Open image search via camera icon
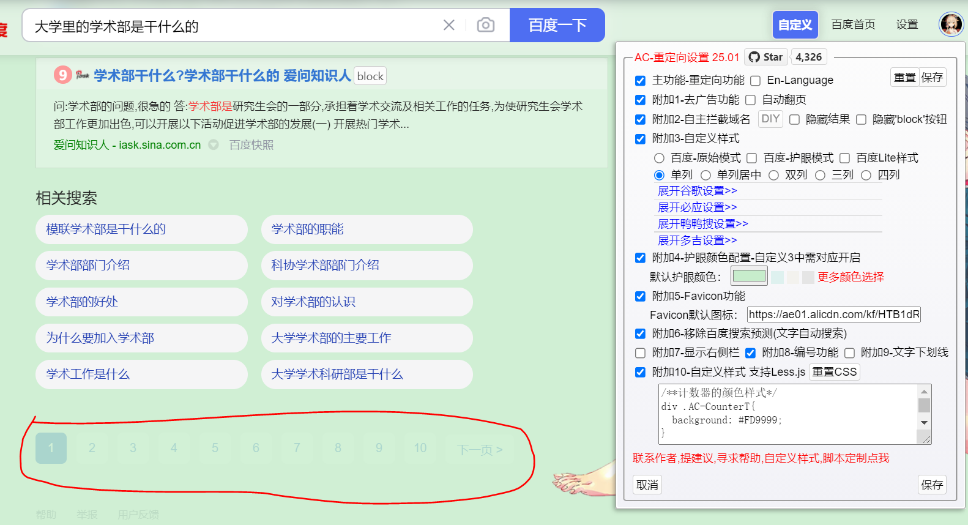The width and height of the screenshot is (968, 525). click(x=486, y=25)
